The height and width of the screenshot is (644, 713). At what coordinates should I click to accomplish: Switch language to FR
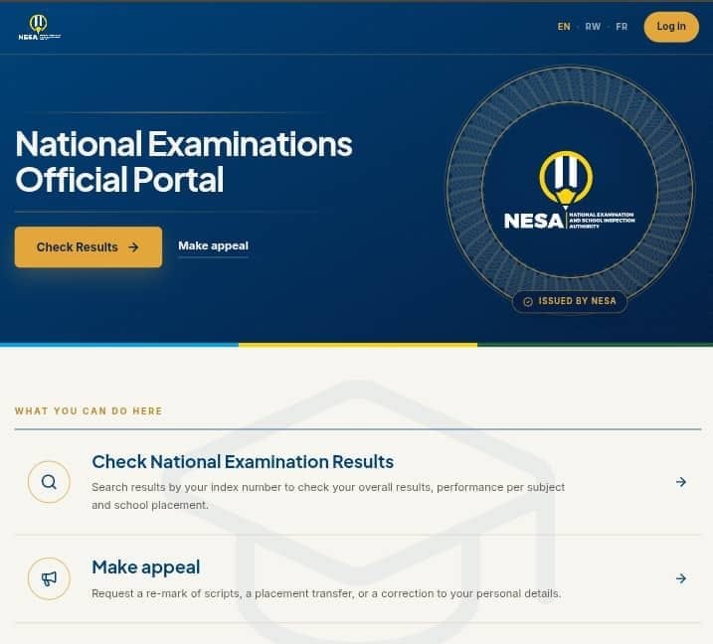tap(622, 27)
